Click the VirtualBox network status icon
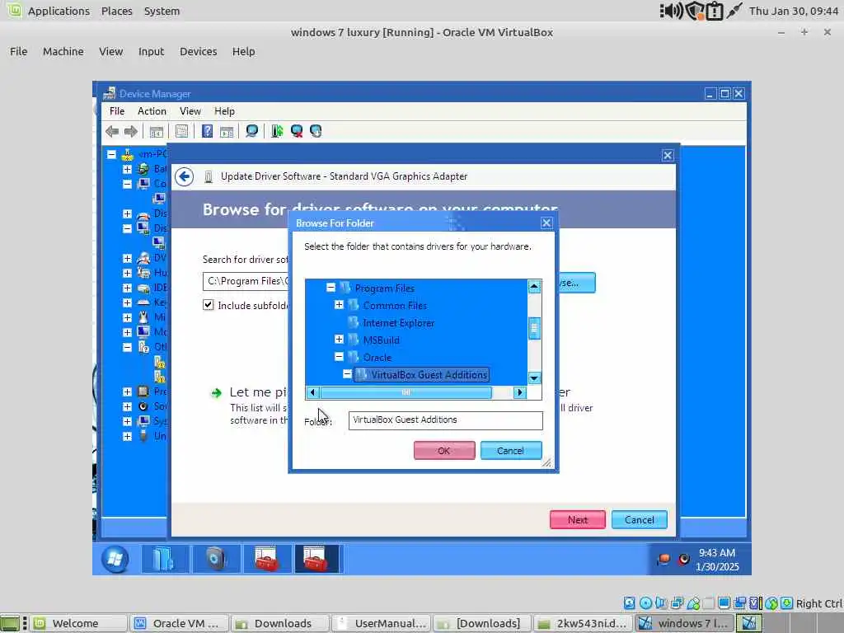The width and height of the screenshot is (844, 633). pos(678,603)
